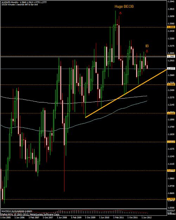The height and width of the screenshot is (220, 176).
Task: Click the 1.1630 price axis value
Action: 171,134
